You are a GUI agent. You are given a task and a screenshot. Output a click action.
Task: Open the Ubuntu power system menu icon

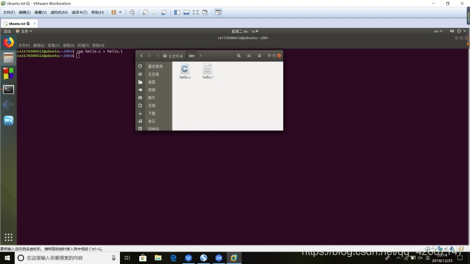pyautogui.click(x=459, y=31)
